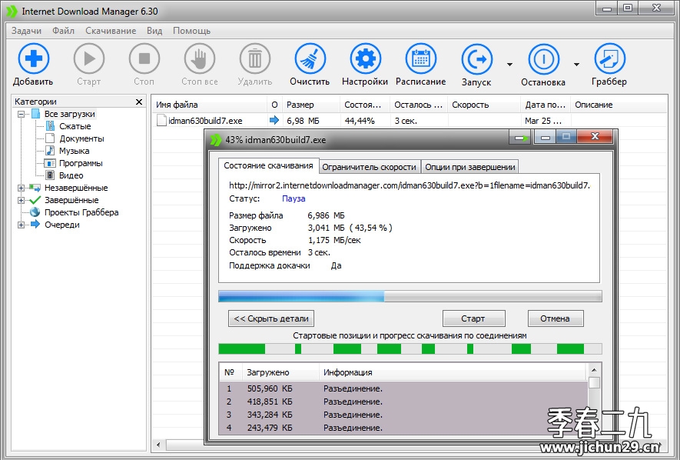Click the Отмена button
Viewport: 680px width, 460px height.
556,318
